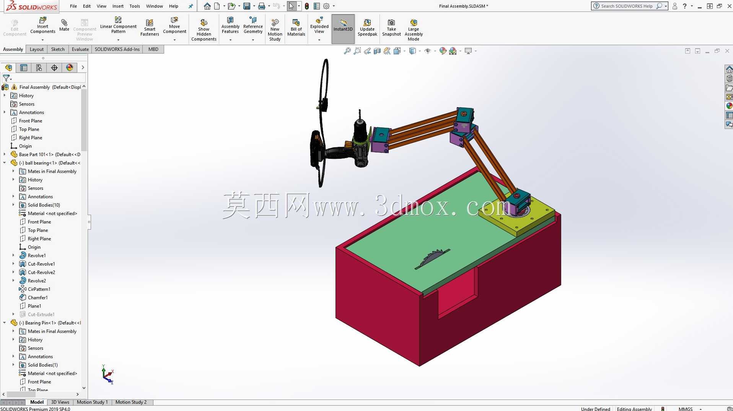Switch to the Motion Study 1 tab
This screenshot has width=733, height=411.
[x=92, y=402]
